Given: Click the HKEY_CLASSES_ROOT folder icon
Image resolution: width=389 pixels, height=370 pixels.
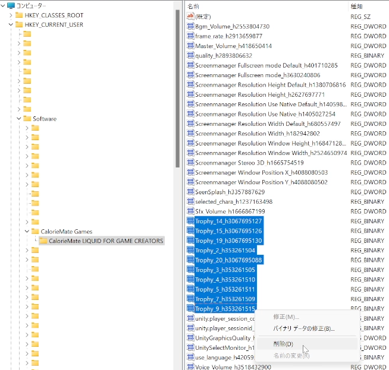Looking at the screenshot, I should pyautogui.click(x=19, y=15).
